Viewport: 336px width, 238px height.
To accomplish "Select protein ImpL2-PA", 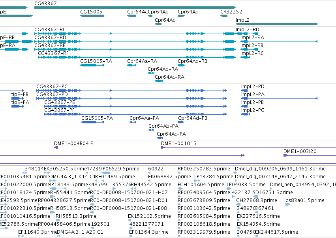I will (279, 98).
